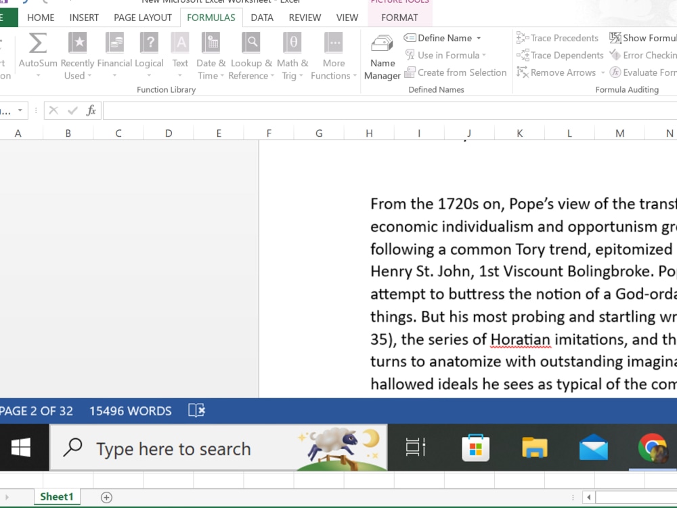Open the Name Manager

point(382,57)
